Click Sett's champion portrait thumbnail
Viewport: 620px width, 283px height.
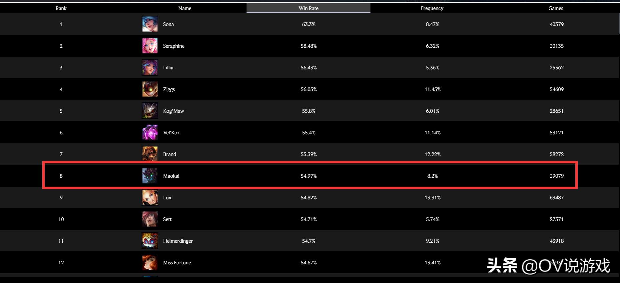point(150,219)
